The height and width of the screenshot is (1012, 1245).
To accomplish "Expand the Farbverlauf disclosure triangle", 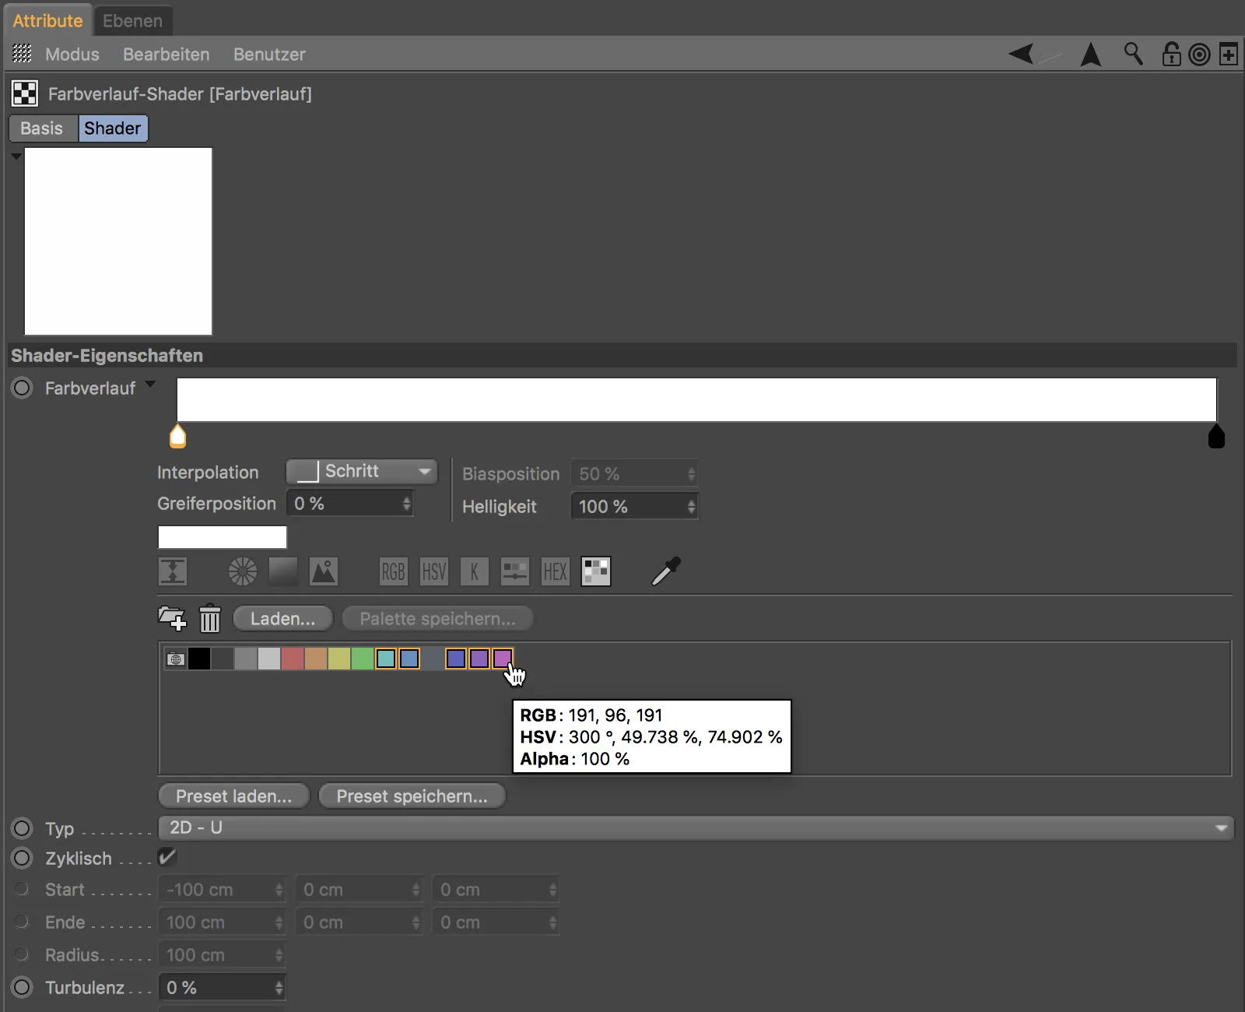I will coord(150,384).
